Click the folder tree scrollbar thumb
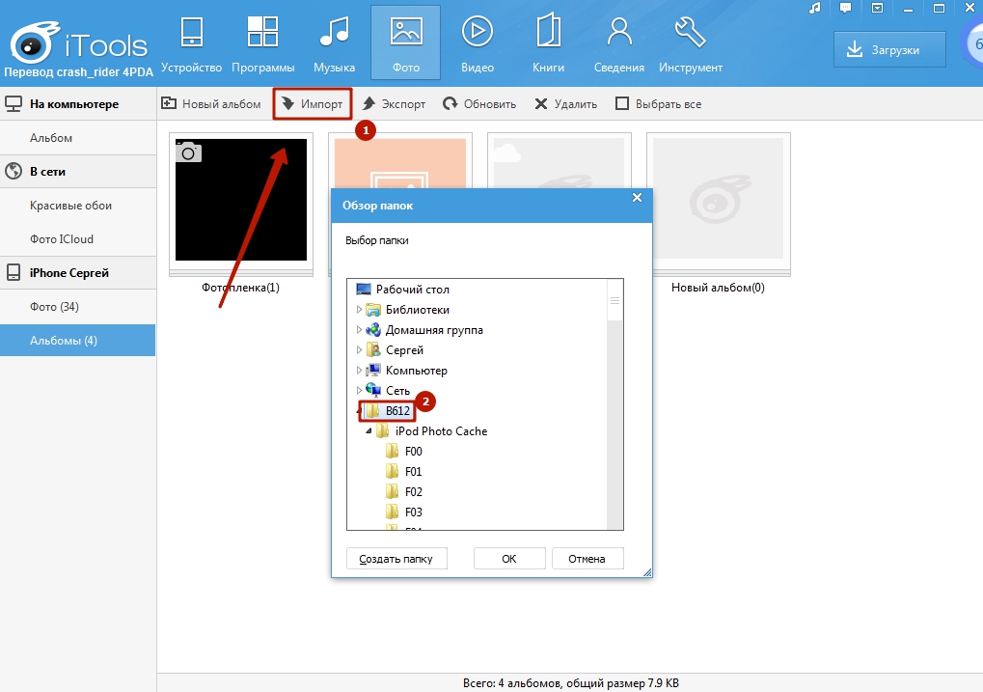The height and width of the screenshot is (692, 983). coord(615,300)
